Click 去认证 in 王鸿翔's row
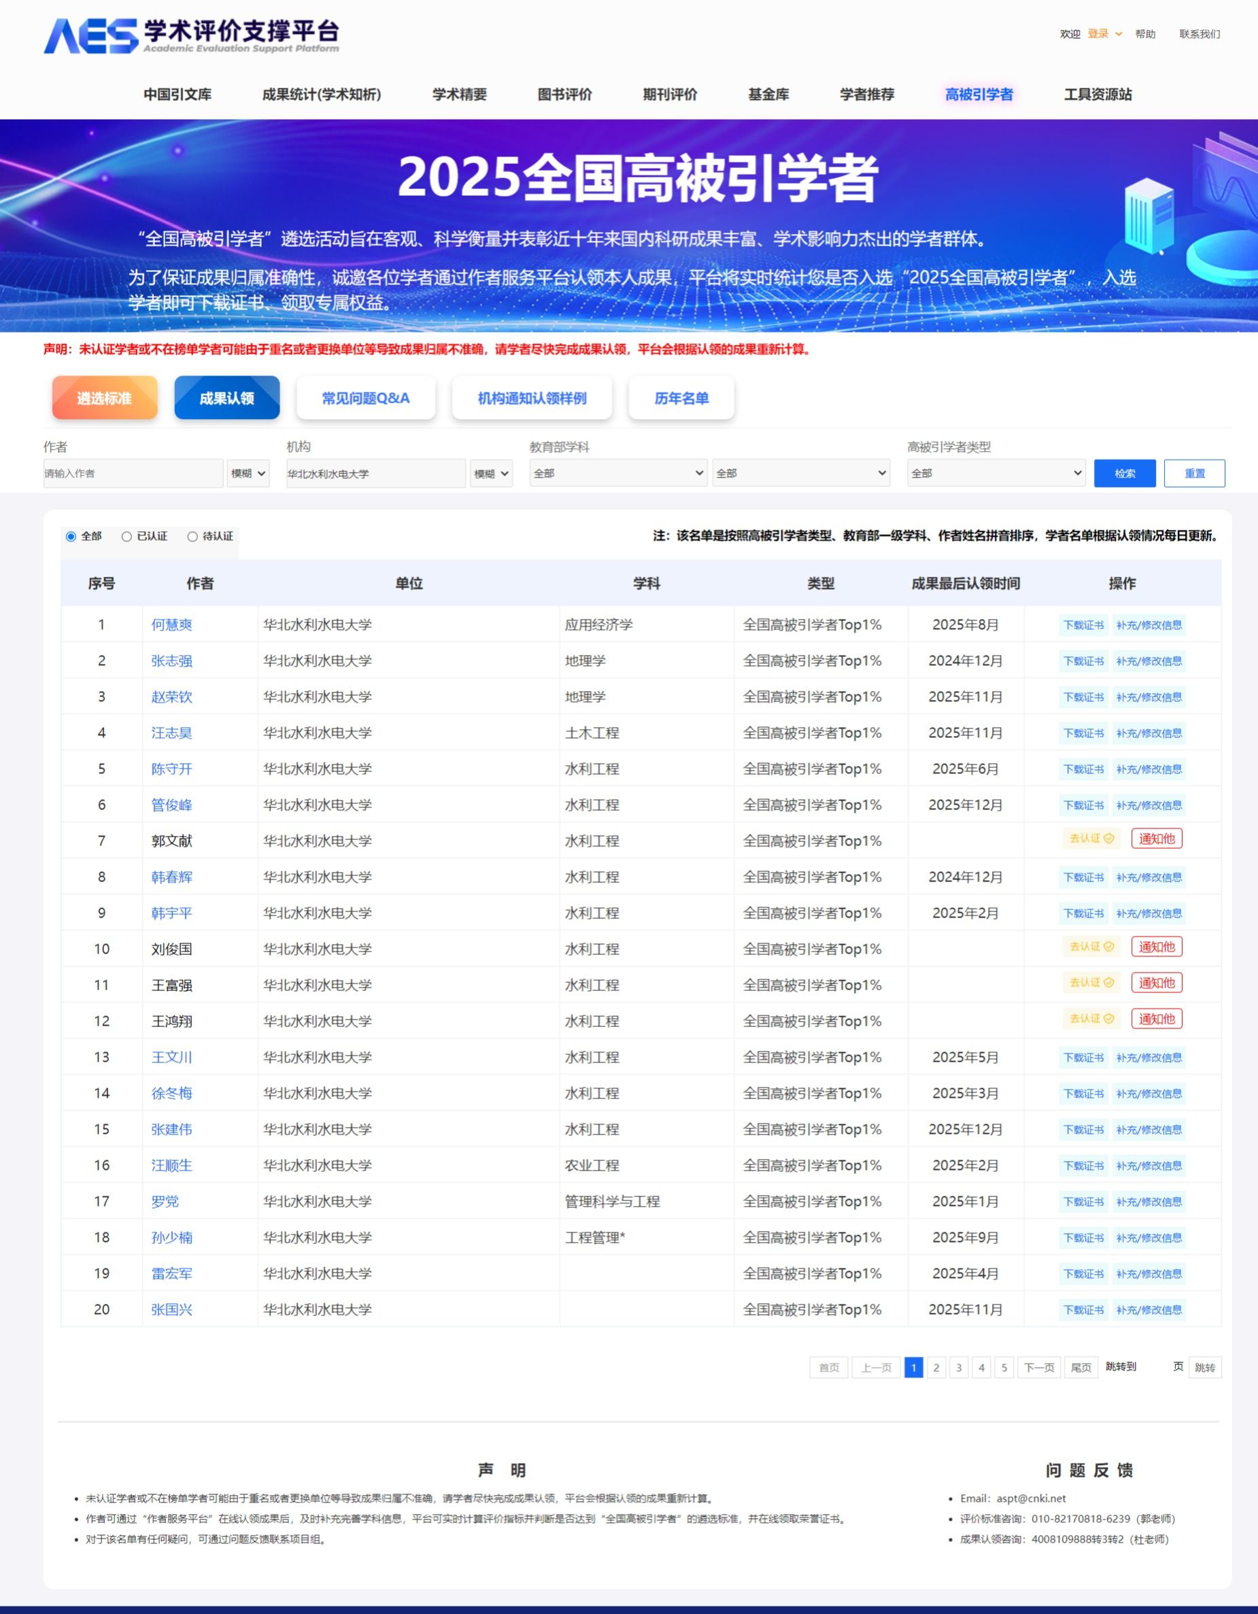 [1091, 1018]
